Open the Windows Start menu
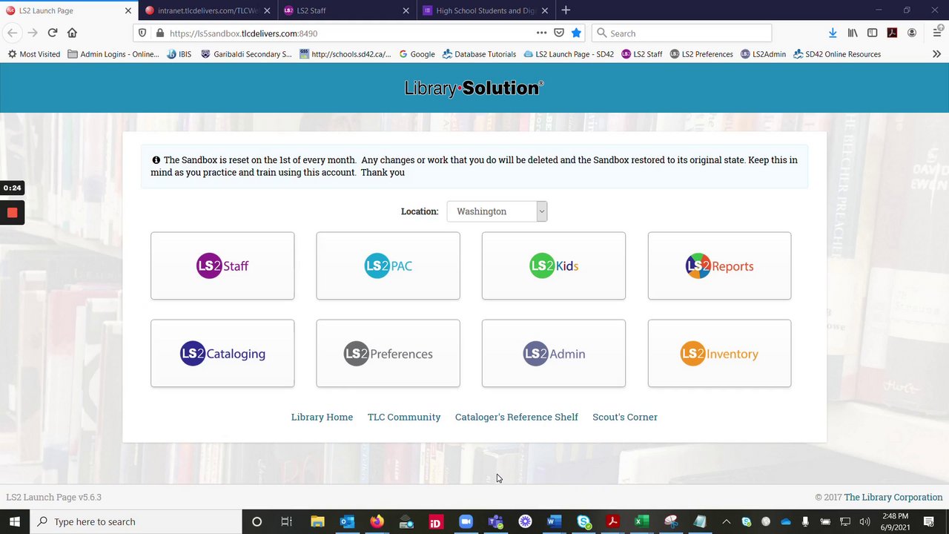This screenshot has width=949, height=534. tap(15, 521)
